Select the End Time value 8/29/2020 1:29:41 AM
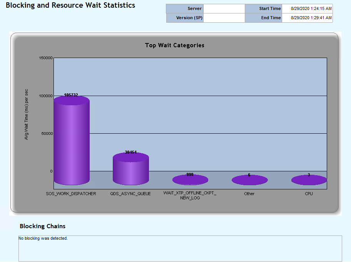Screen dimensions: 351x262 coord(307,18)
